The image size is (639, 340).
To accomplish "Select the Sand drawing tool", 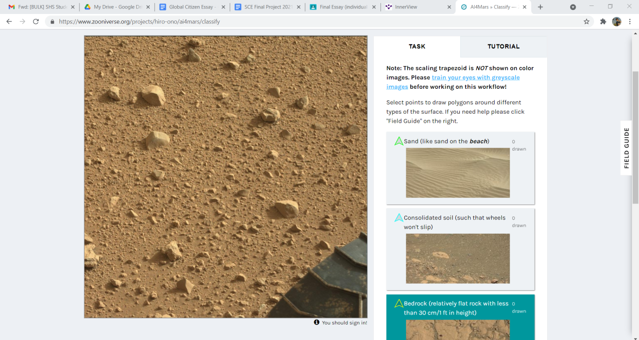I will click(x=460, y=168).
